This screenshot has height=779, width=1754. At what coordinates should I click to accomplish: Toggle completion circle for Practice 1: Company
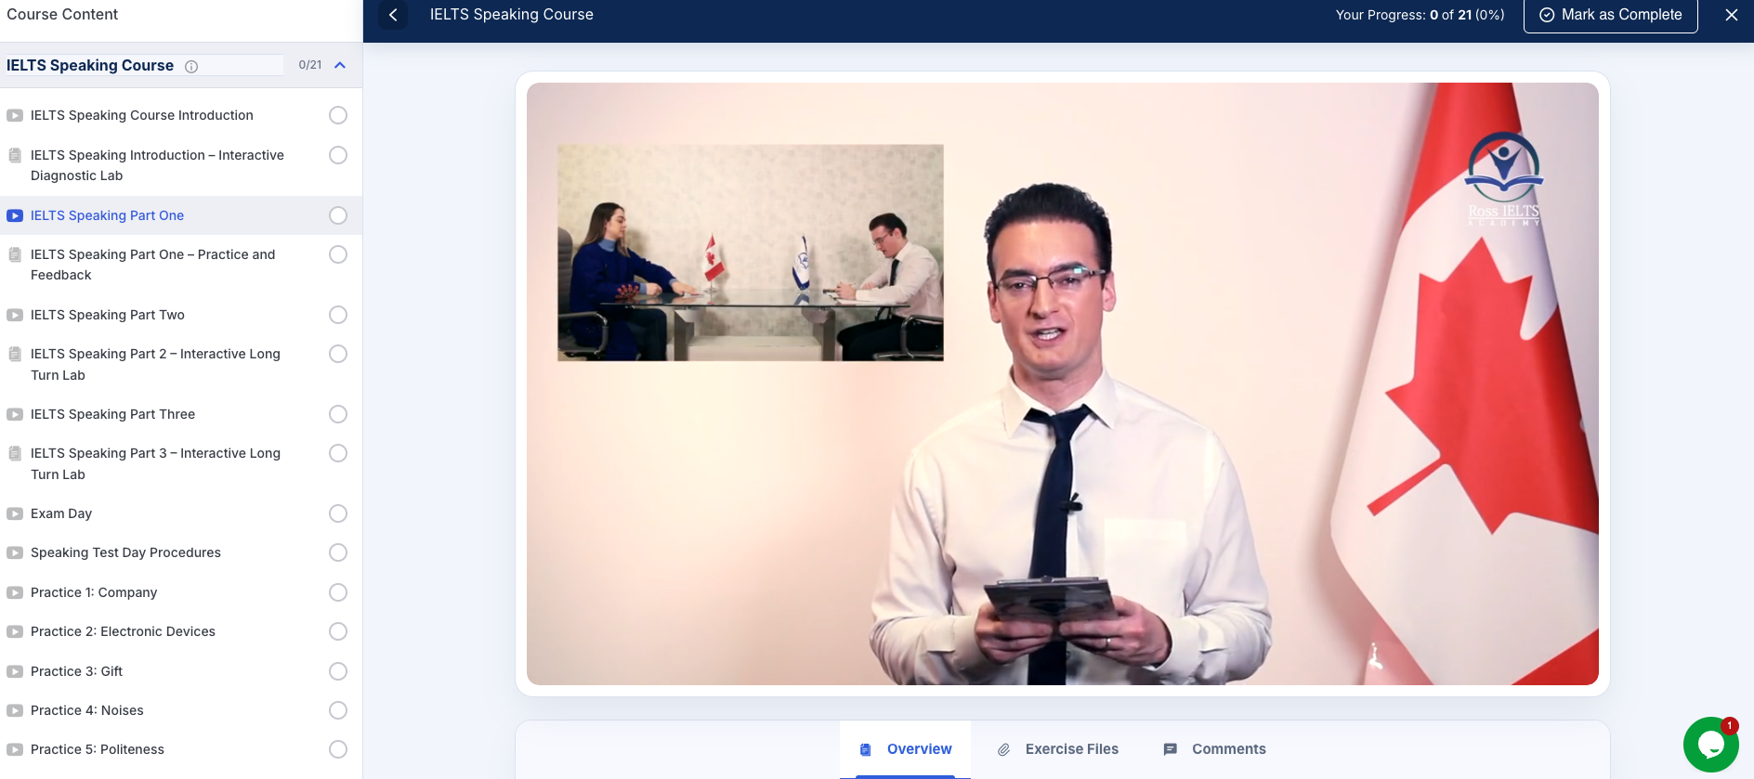pos(338,592)
